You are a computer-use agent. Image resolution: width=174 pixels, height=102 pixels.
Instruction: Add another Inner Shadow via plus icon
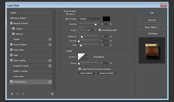point(50,45)
